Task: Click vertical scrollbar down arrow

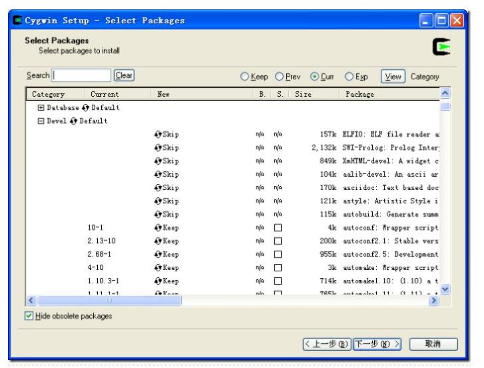Action: coord(445,289)
